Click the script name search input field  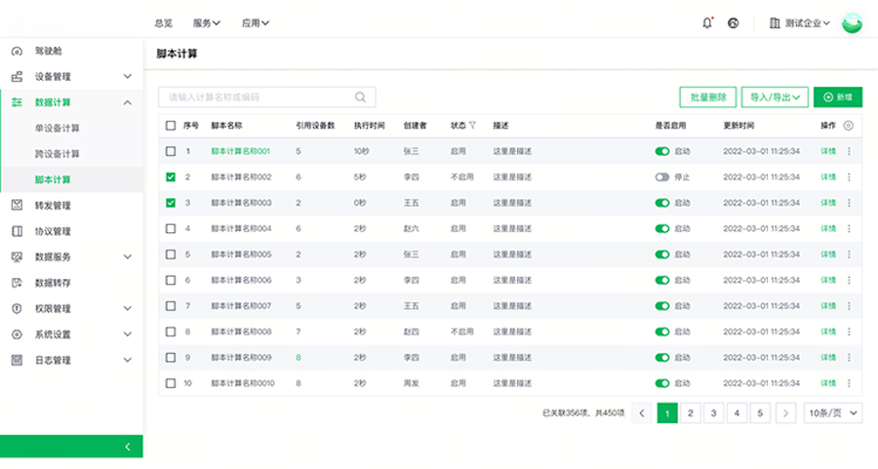[x=256, y=98]
